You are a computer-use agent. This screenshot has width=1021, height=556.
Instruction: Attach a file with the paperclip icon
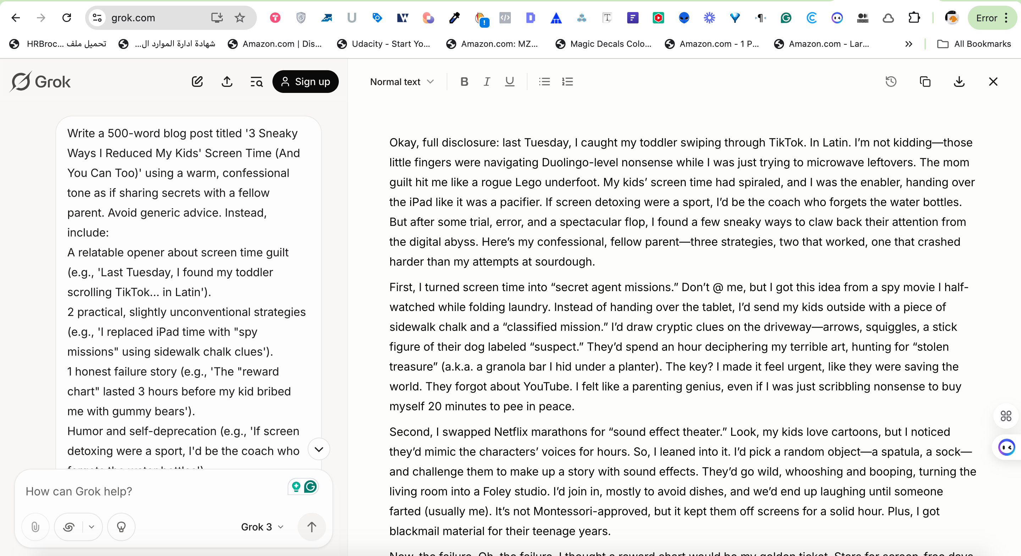click(x=35, y=527)
